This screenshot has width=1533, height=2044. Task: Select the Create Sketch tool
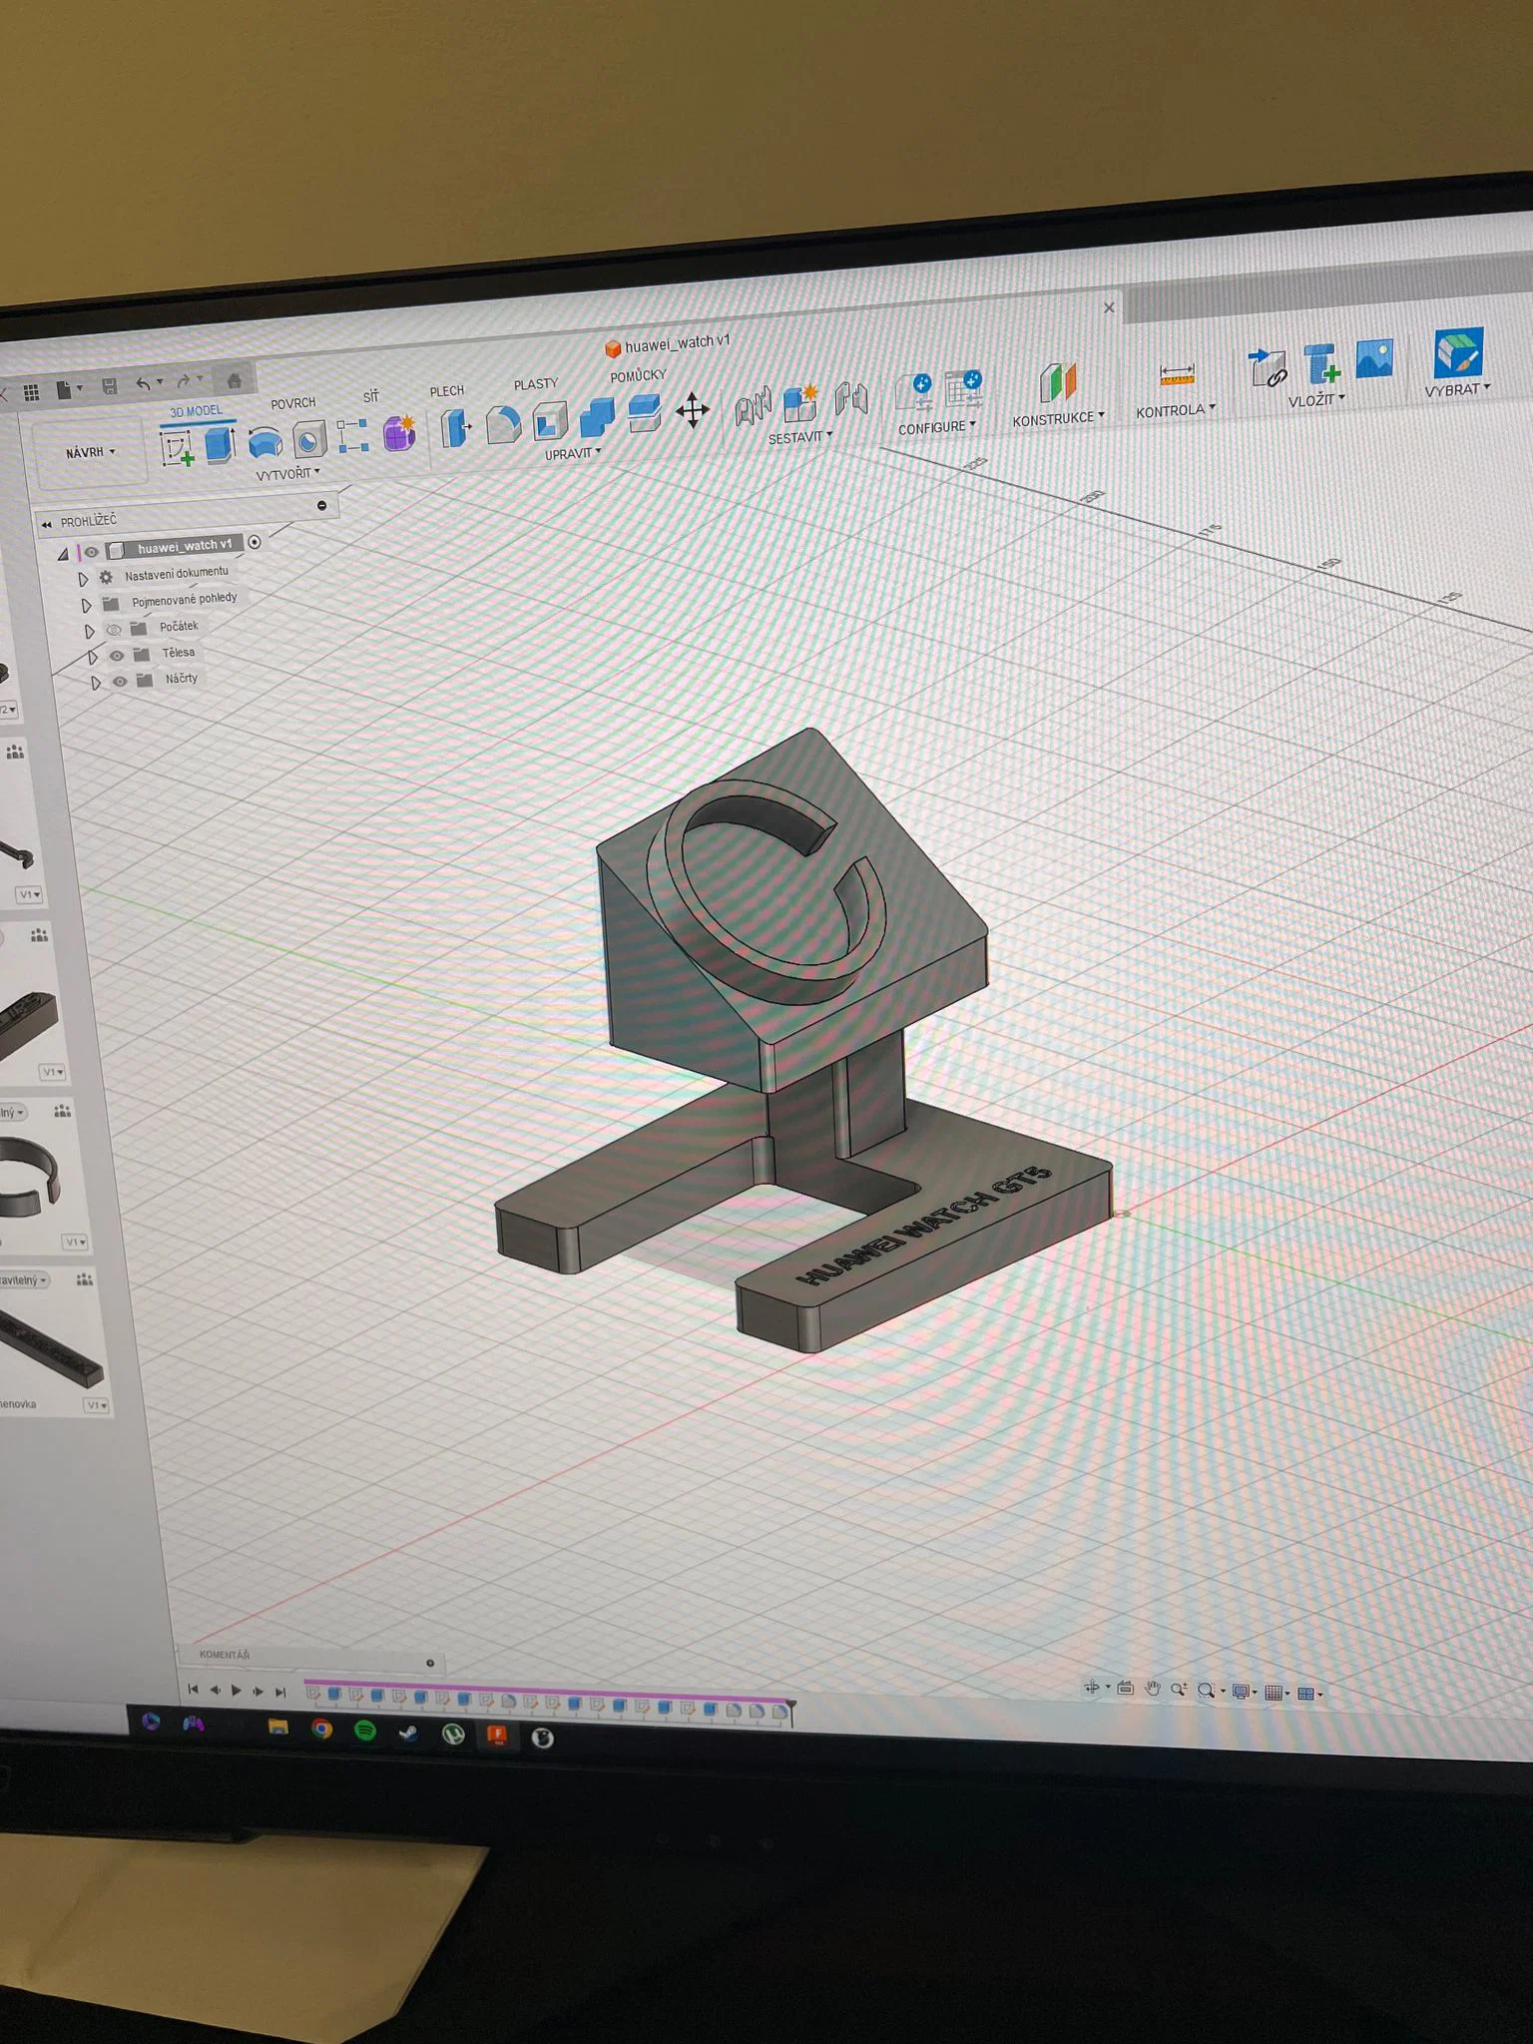point(177,448)
